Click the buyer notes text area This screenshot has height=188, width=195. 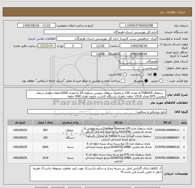pos(96,173)
